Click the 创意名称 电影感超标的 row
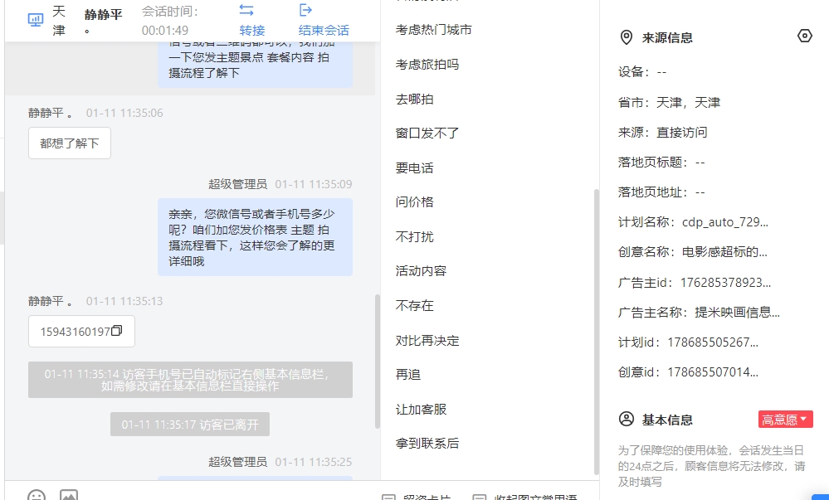 [x=693, y=251]
